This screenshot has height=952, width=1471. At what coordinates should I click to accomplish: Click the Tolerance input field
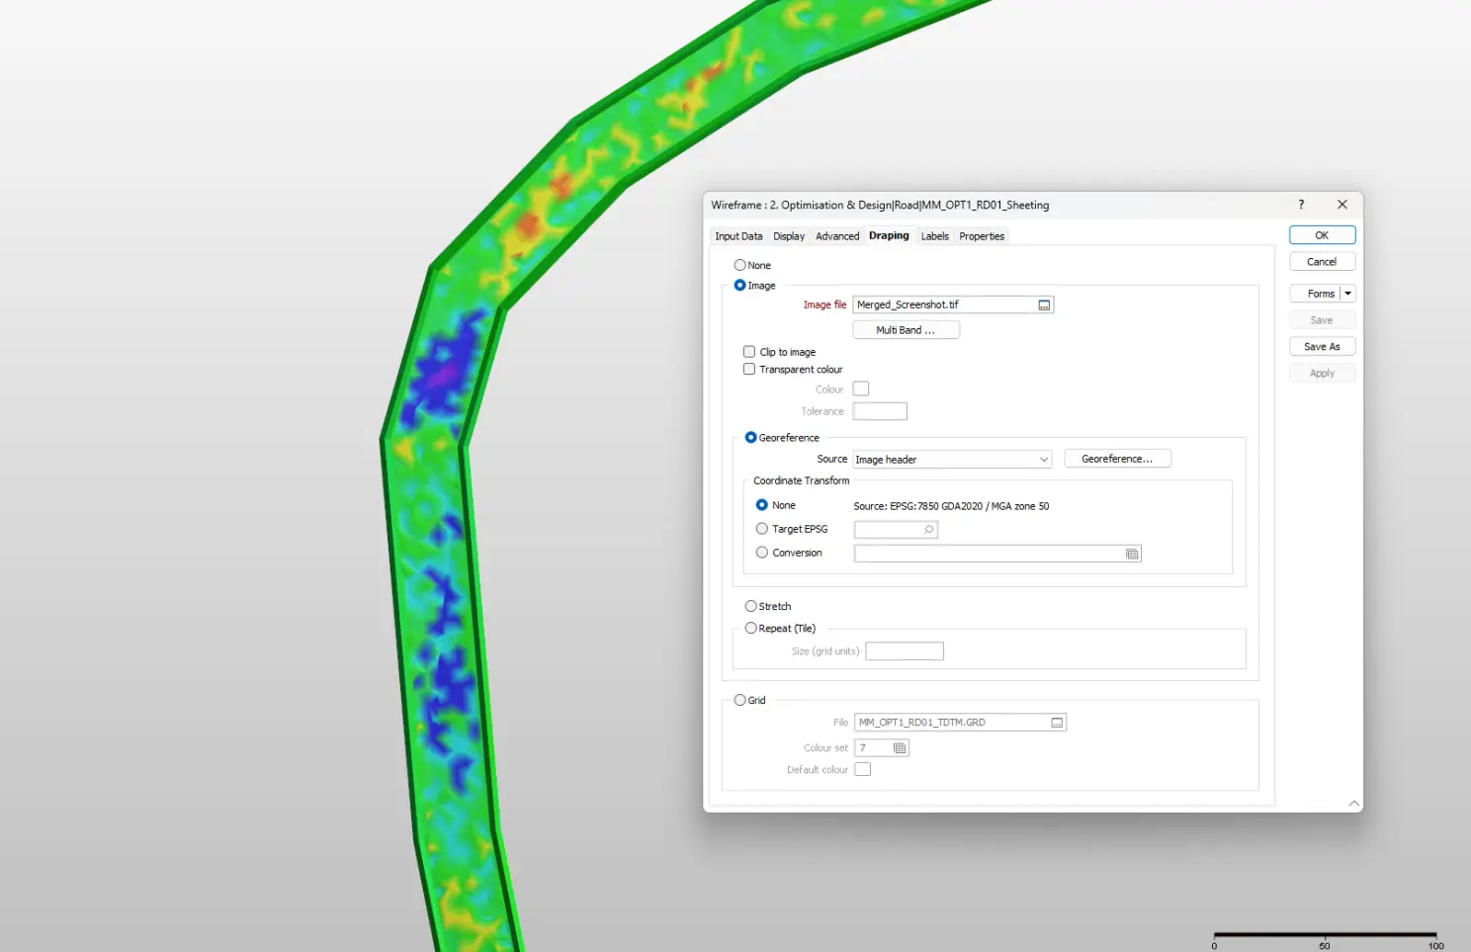pyautogui.click(x=880, y=411)
